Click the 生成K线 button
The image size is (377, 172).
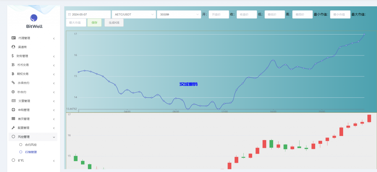(114, 23)
